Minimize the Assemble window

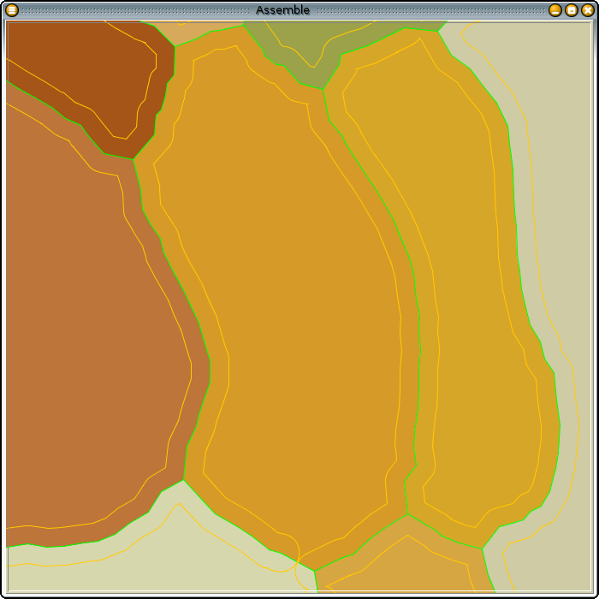(x=555, y=10)
